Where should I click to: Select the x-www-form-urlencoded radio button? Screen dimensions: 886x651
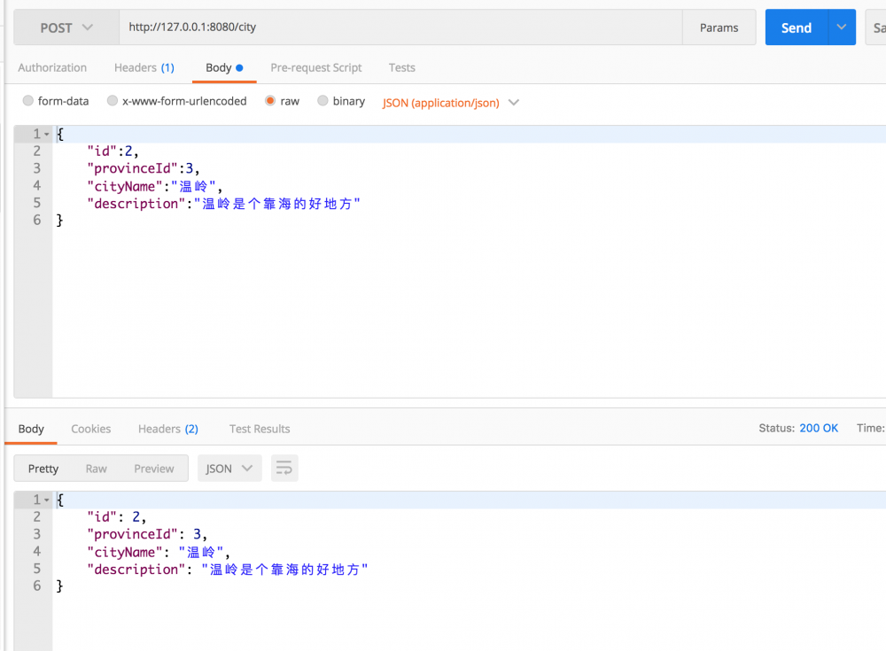tap(112, 101)
